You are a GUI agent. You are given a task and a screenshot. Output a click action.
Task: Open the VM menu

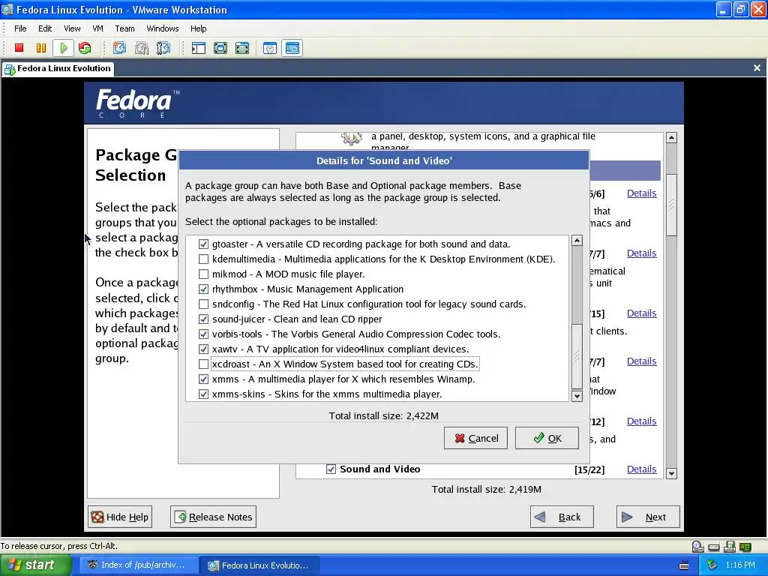pyautogui.click(x=98, y=28)
